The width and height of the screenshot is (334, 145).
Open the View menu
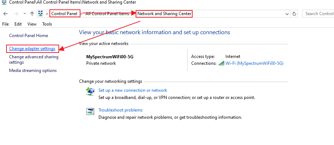(x=32, y=24)
